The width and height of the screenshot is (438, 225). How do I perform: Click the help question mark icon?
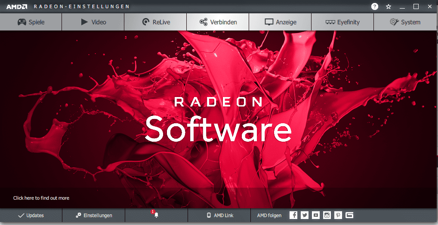375,6
